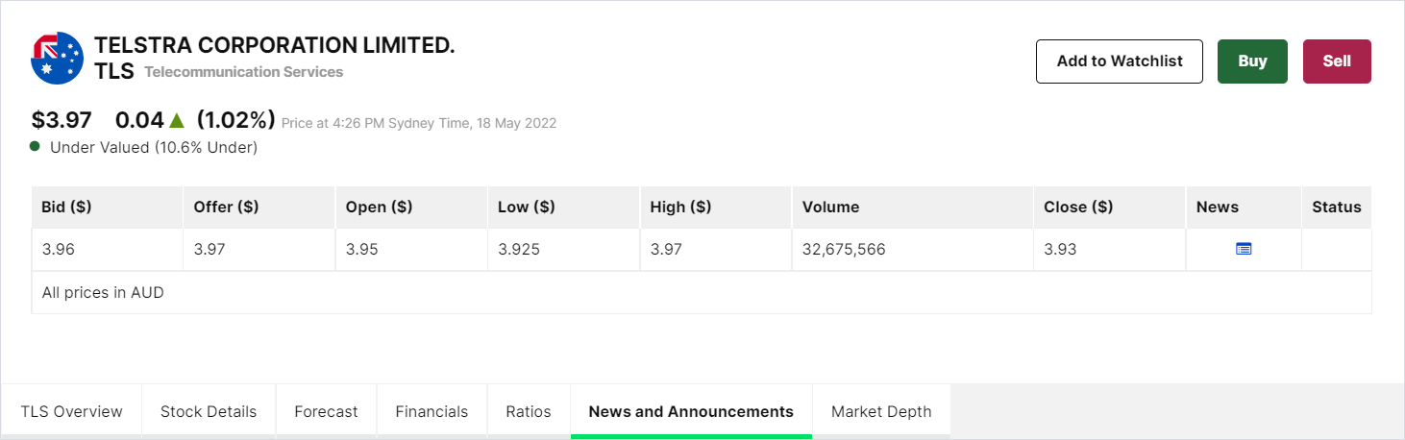The height and width of the screenshot is (440, 1405).
Task: Click the $3.97 current price
Action: click(62, 120)
